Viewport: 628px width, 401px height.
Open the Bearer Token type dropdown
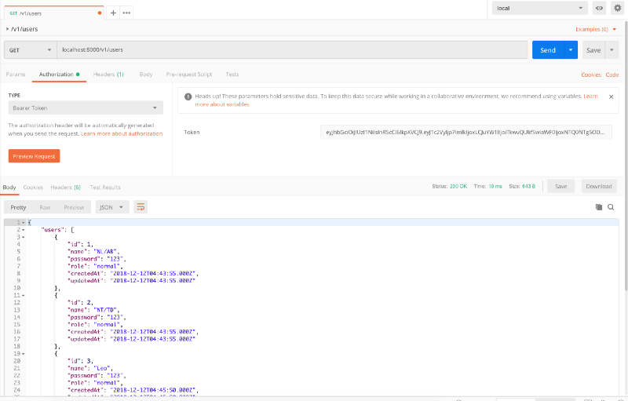(x=86, y=108)
